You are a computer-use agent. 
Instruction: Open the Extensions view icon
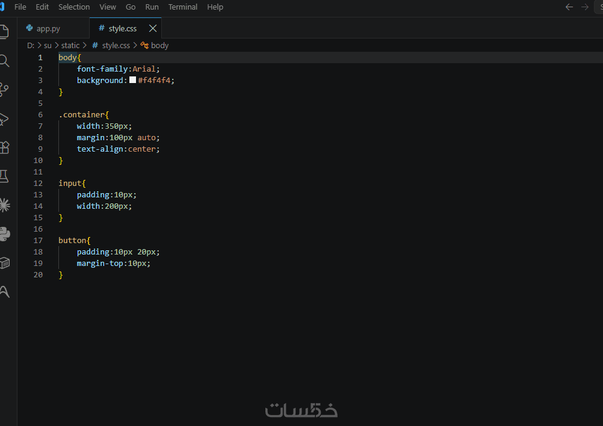[x=4, y=147]
